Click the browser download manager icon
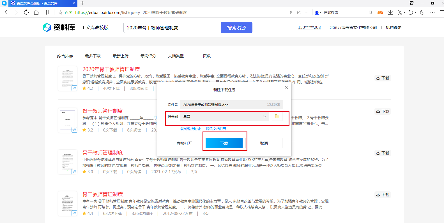 click(390, 12)
